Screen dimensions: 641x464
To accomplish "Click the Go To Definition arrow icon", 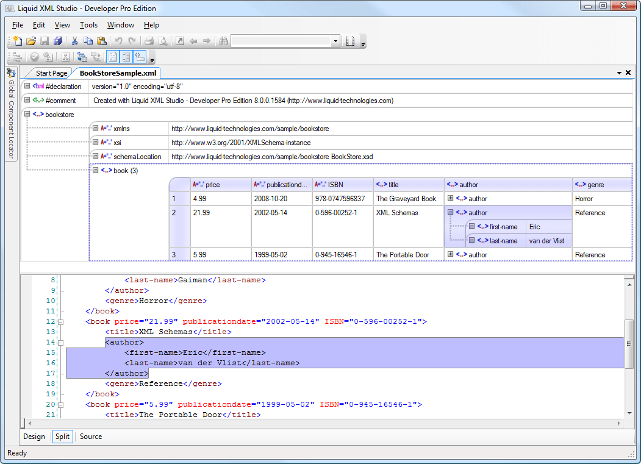I will click(180, 41).
